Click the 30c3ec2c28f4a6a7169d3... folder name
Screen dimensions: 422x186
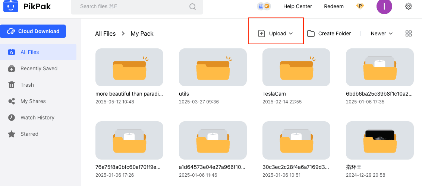[x=296, y=167]
